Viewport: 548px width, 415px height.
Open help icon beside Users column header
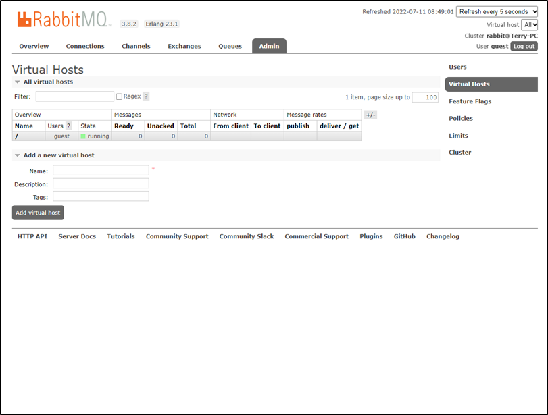[69, 126]
